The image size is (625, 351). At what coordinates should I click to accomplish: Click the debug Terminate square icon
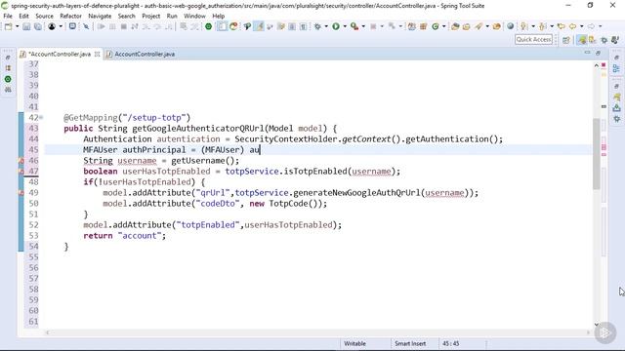pos(124,26)
